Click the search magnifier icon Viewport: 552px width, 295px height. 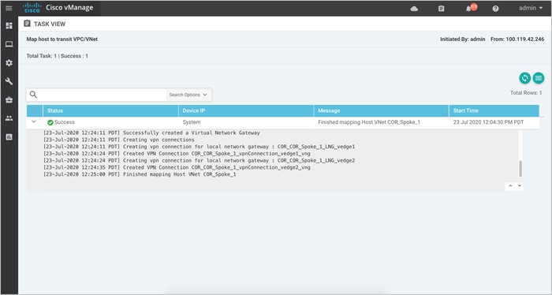33,95
